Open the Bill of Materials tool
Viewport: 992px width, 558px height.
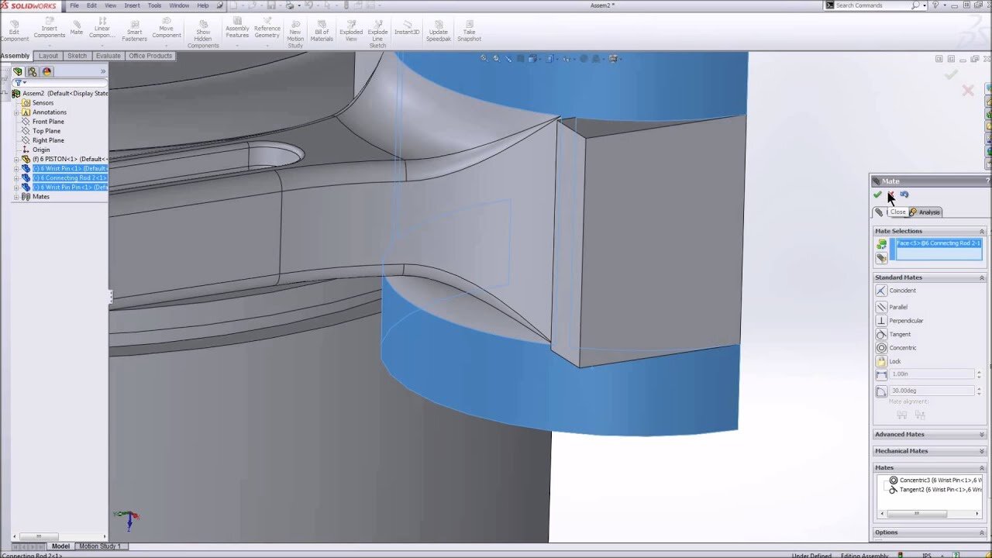pos(321,29)
